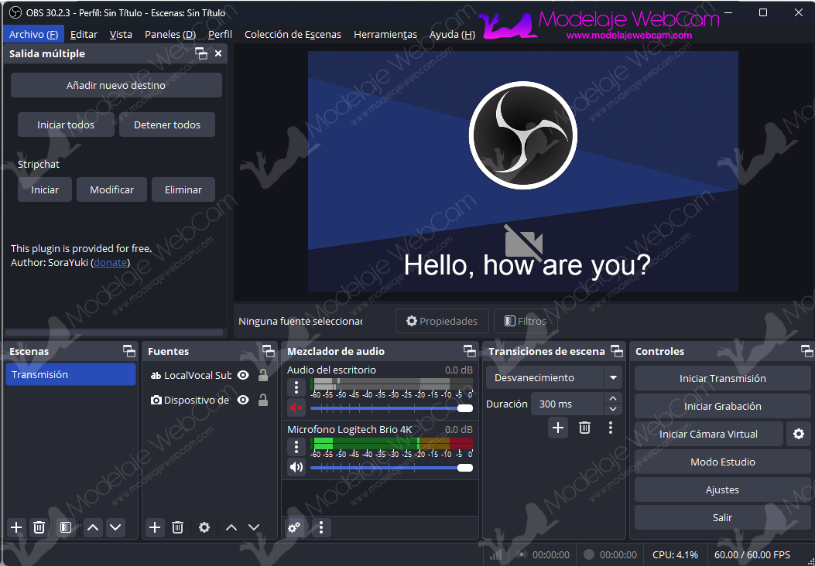Open source properties gear in Fuentes toolbar
The height and width of the screenshot is (566, 815).
pos(204,527)
